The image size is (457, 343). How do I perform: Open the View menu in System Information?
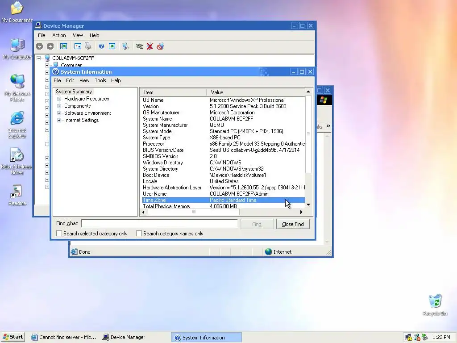pyautogui.click(x=84, y=80)
